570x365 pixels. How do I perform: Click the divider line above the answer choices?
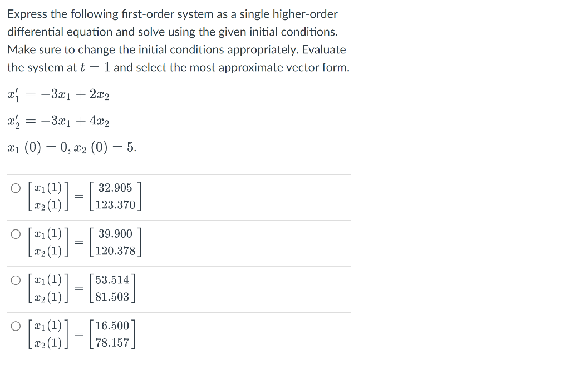[177, 171]
